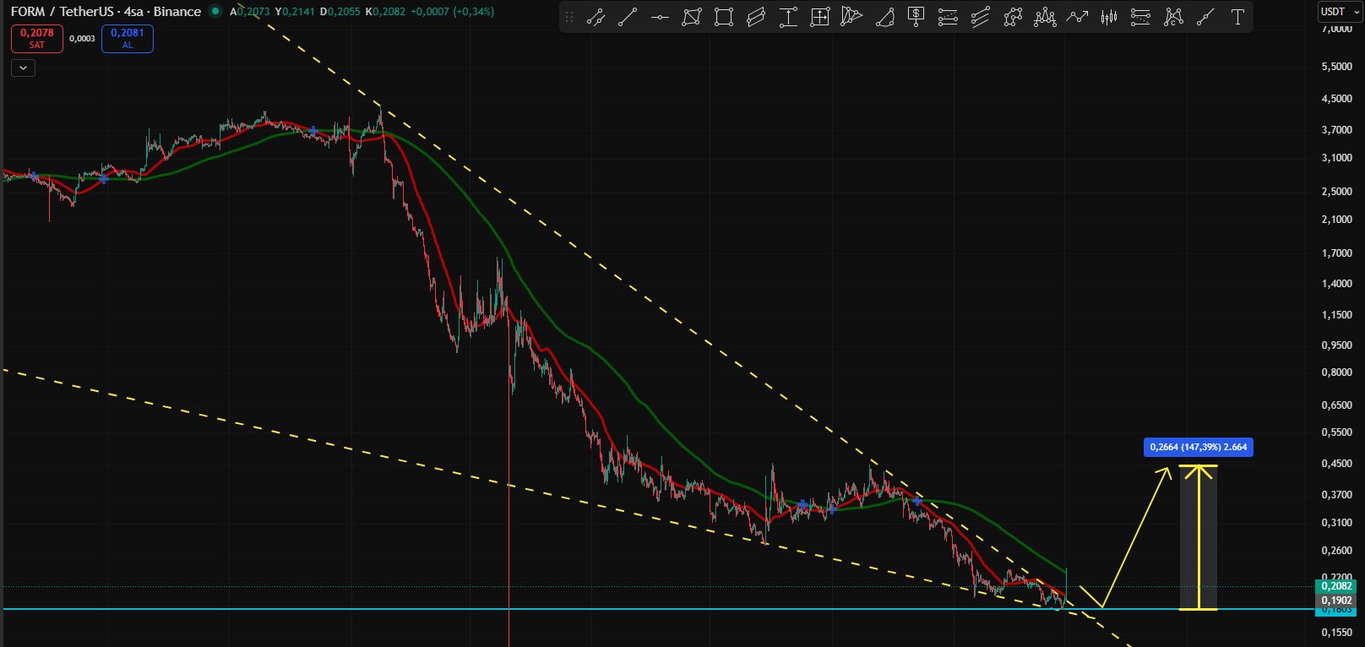This screenshot has height=647, width=1365.
Task: Select the Fib retracement tool
Action: click(949, 17)
